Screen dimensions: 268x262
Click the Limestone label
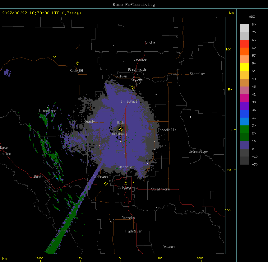pyautogui.click(x=48, y=111)
